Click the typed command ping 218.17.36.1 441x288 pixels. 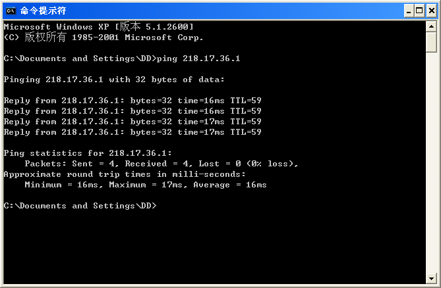(198, 59)
